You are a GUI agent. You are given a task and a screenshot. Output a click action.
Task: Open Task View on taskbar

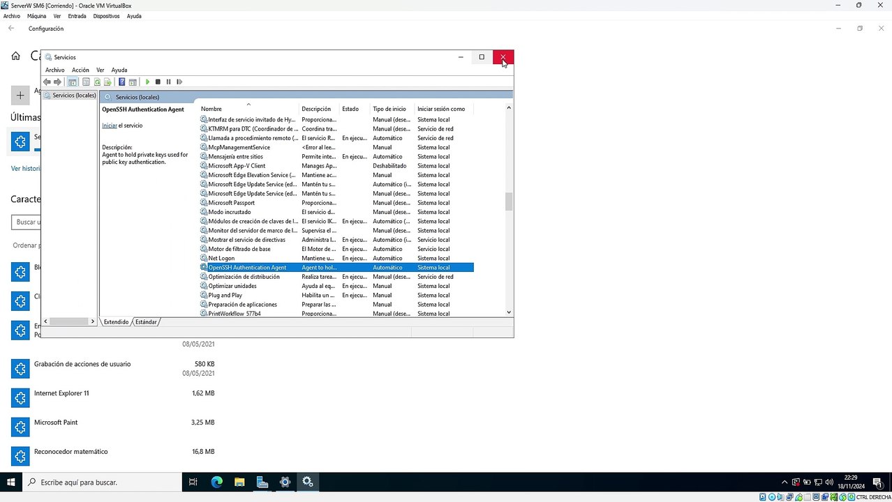click(193, 482)
